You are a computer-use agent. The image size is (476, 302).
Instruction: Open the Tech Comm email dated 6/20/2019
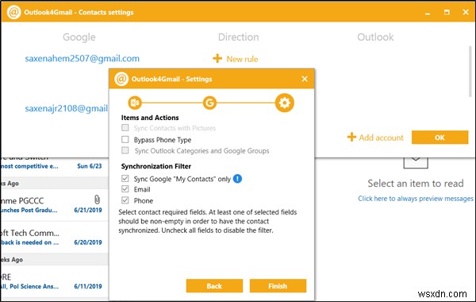[x=54, y=237]
